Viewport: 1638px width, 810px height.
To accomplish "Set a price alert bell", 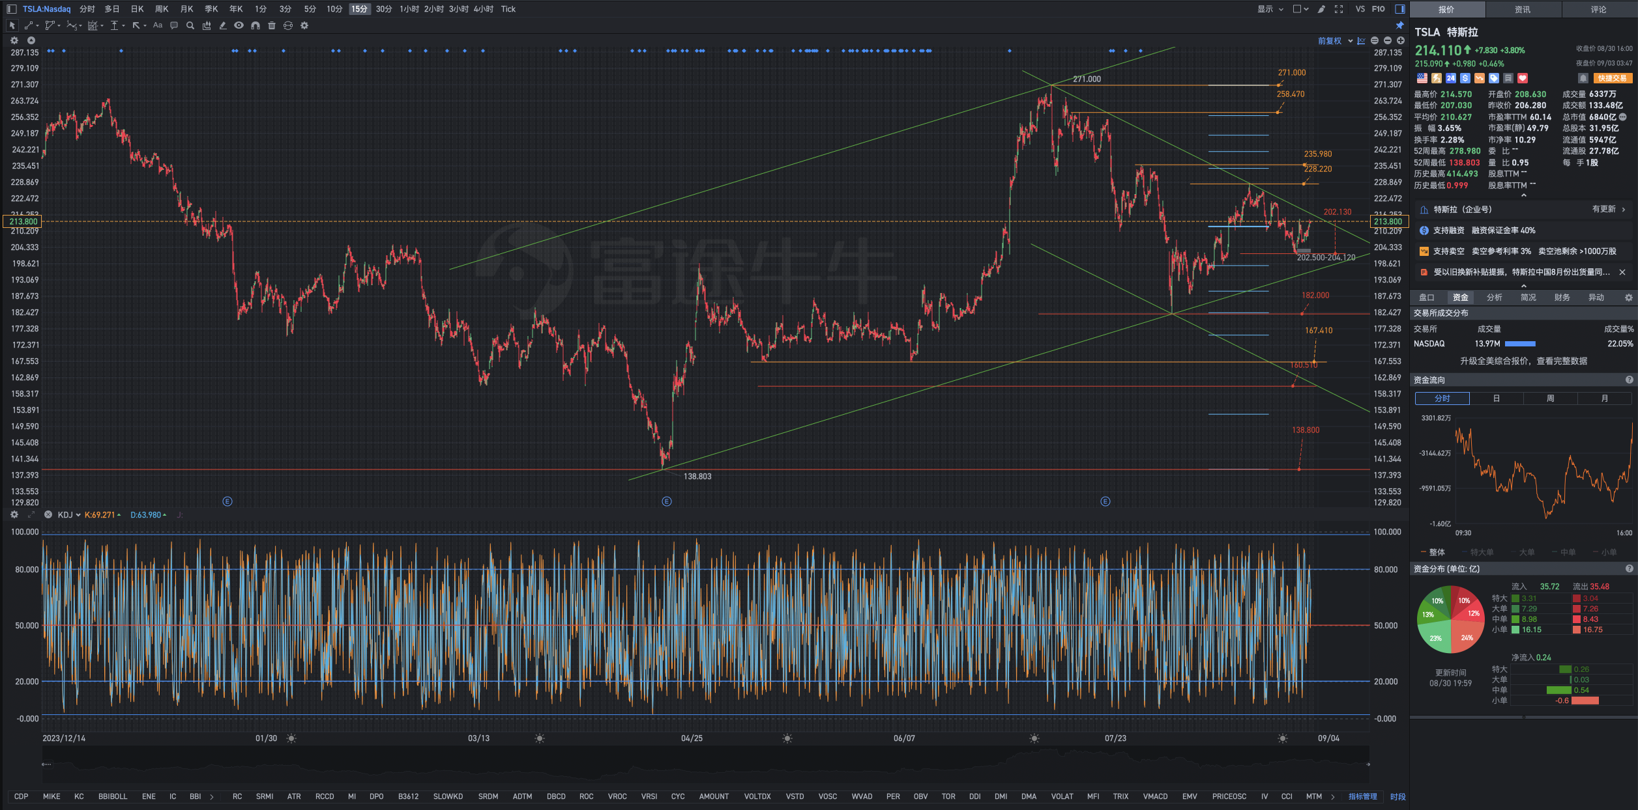I will coord(1583,78).
